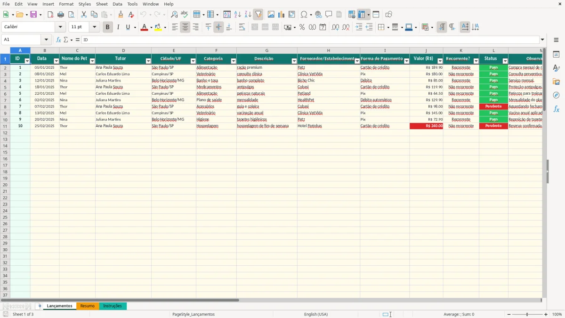Click zoom out minus button
565x318 pixels.
point(509,314)
